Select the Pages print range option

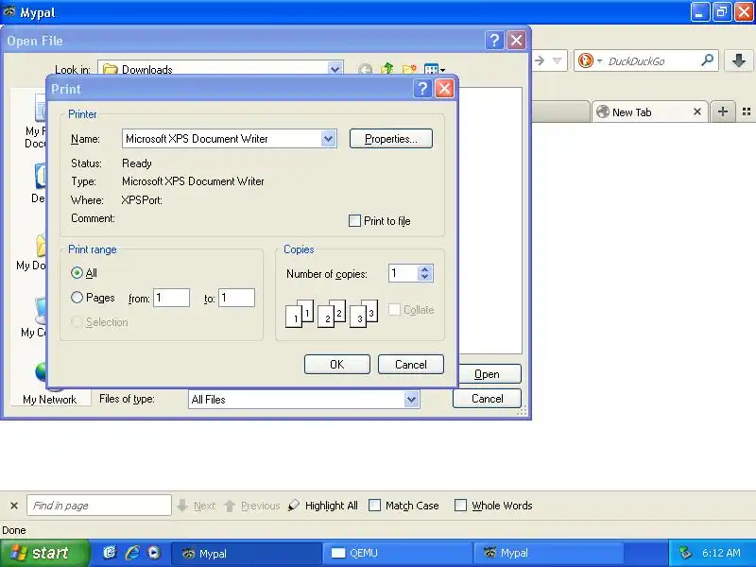(x=77, y=298)
